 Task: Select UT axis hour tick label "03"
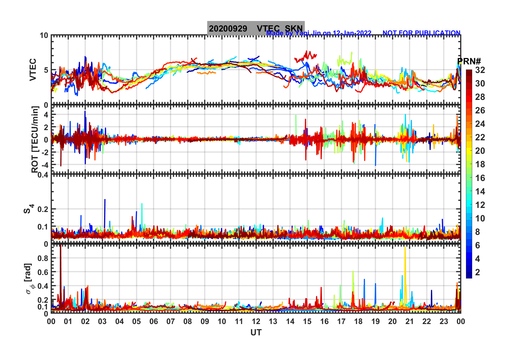(102, 321)
